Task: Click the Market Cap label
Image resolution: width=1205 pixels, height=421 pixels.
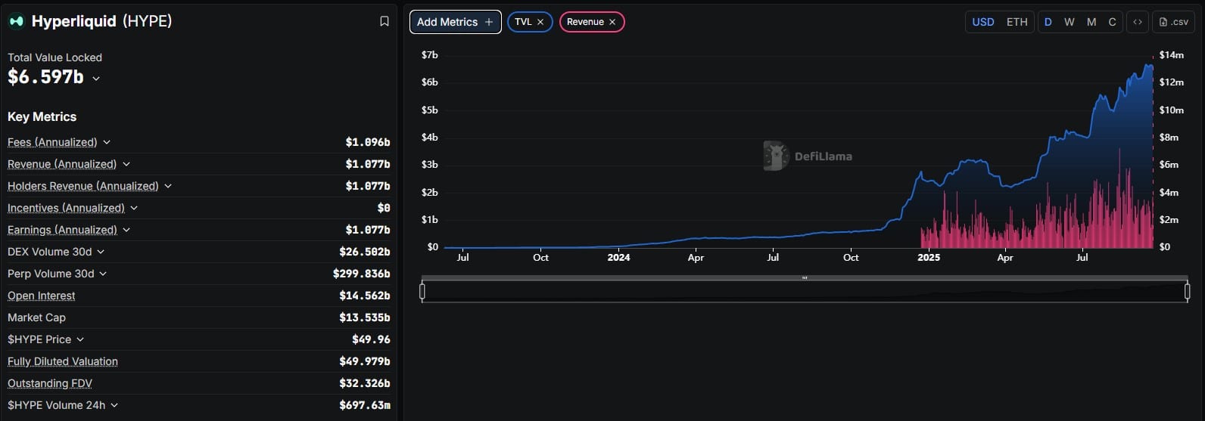Action: (x=36, y=317)
